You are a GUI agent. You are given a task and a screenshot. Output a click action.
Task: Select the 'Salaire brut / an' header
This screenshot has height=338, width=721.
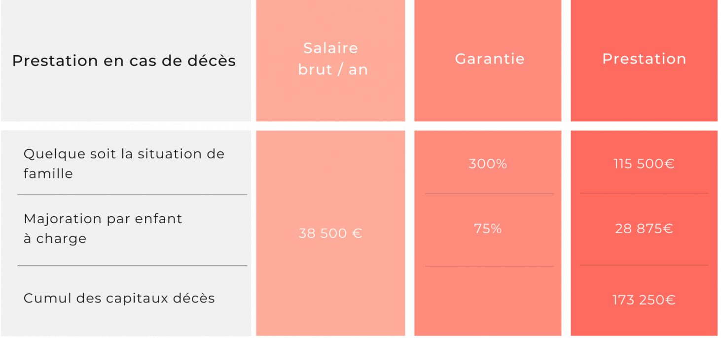[330, 59]
